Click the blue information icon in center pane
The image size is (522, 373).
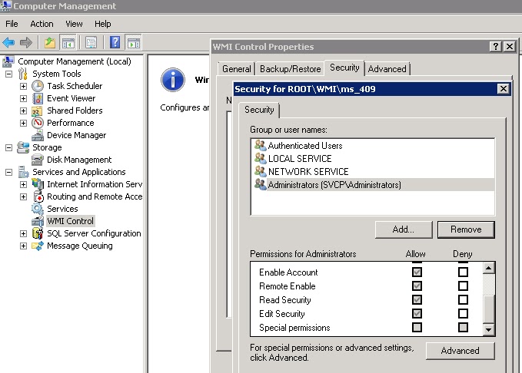point(173,80)
